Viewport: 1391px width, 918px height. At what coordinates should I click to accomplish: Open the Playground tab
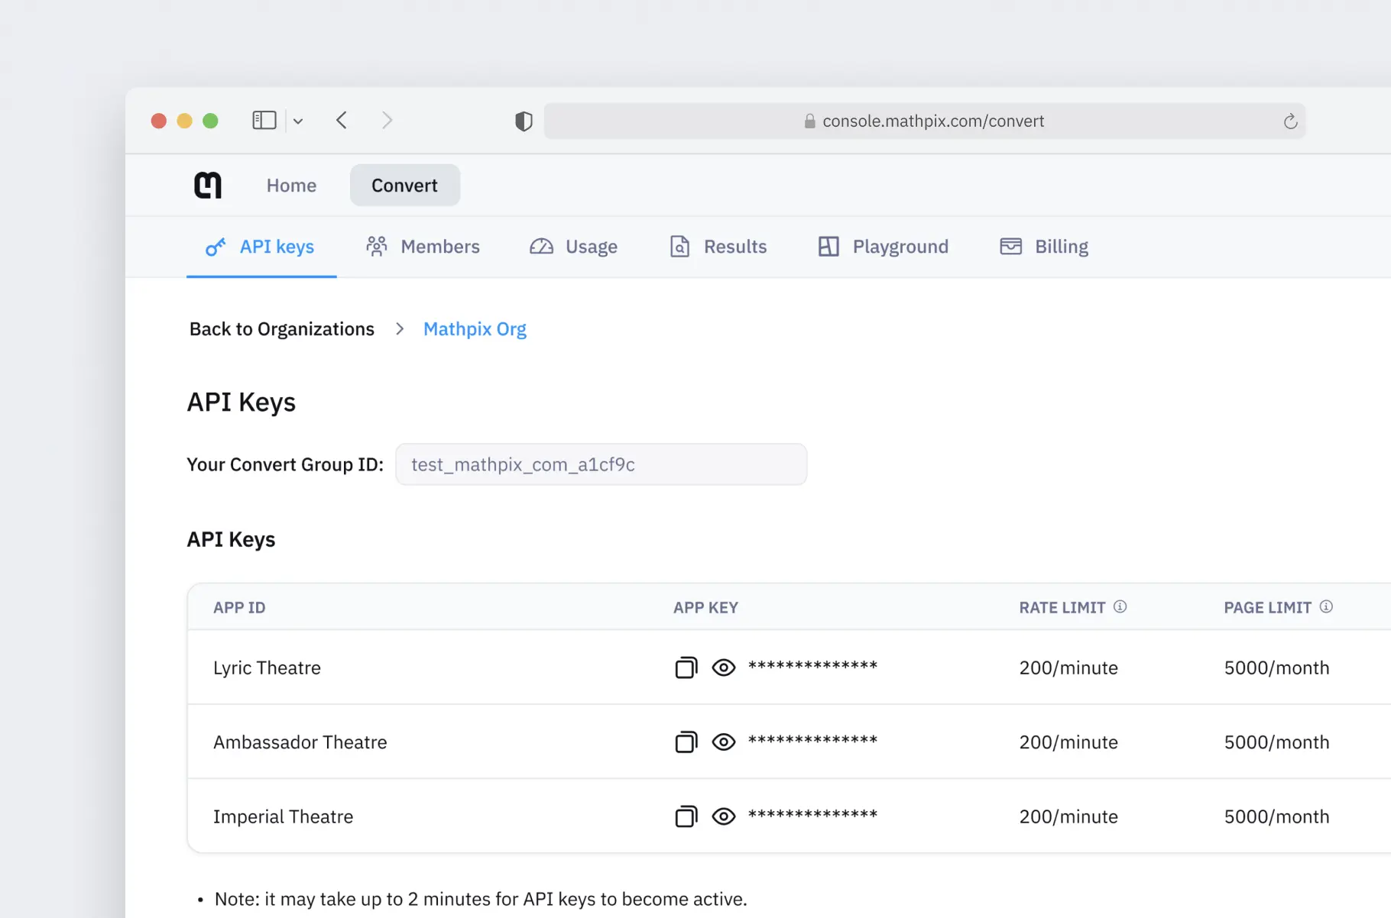(883, 247)
